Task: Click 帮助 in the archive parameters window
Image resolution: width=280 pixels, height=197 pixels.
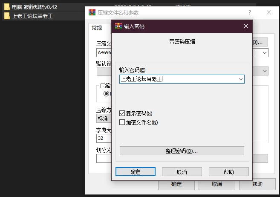Action: pos(257,184)
